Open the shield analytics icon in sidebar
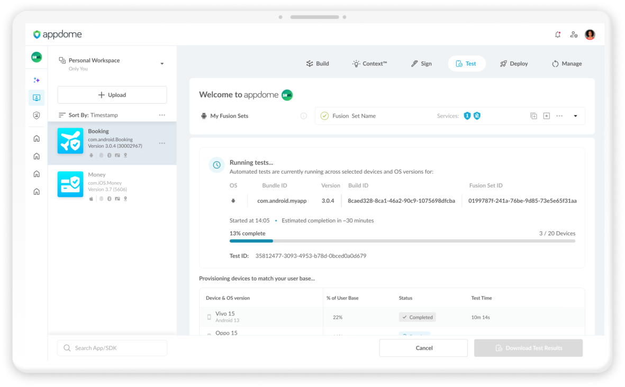 click(x=37, y=115)
